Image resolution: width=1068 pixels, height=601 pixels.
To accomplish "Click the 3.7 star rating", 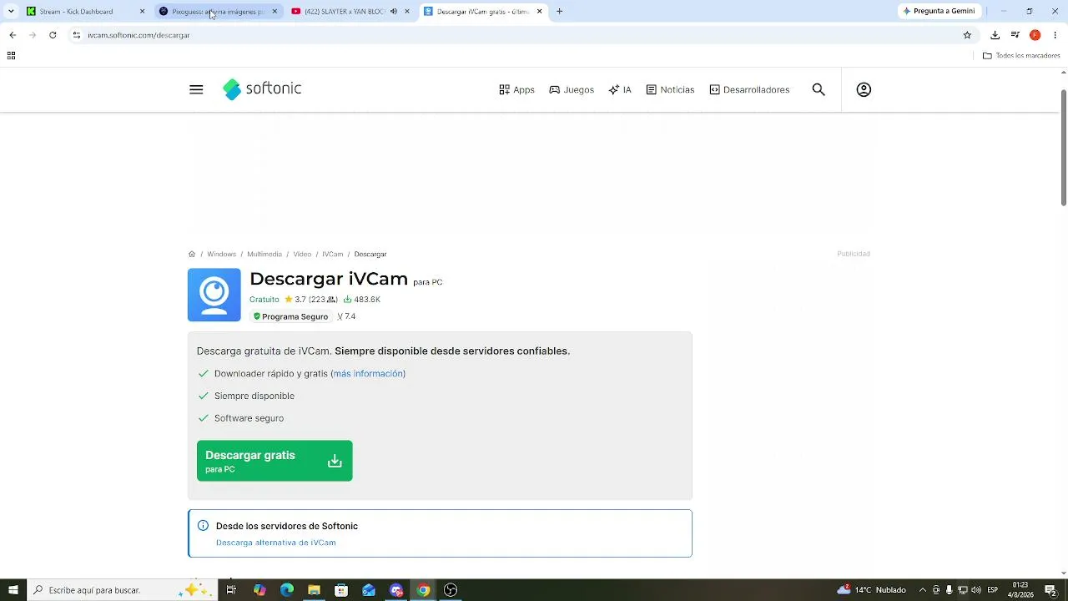I will coord(295,300).
